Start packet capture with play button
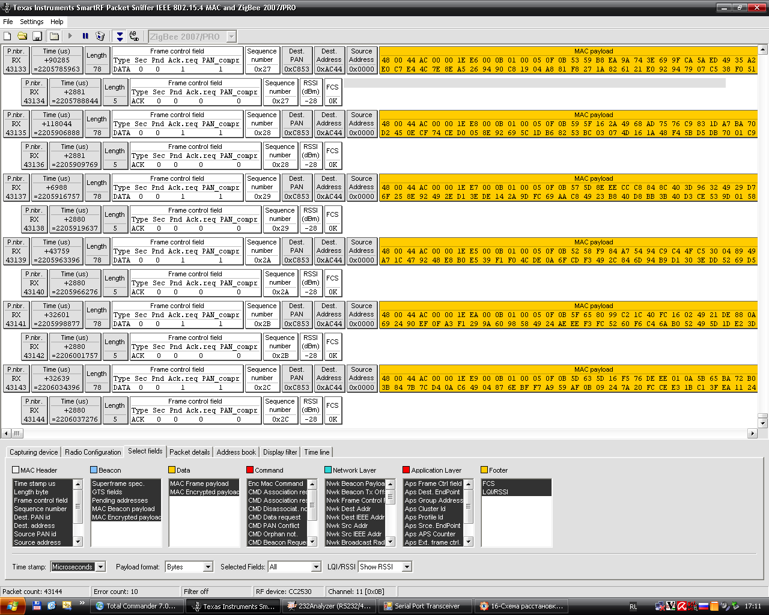769x615 pixels. click(70, 36)
